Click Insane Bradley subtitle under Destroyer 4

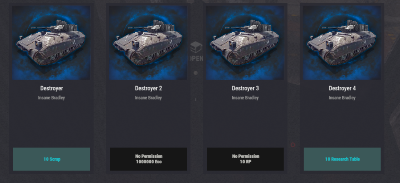342,98
